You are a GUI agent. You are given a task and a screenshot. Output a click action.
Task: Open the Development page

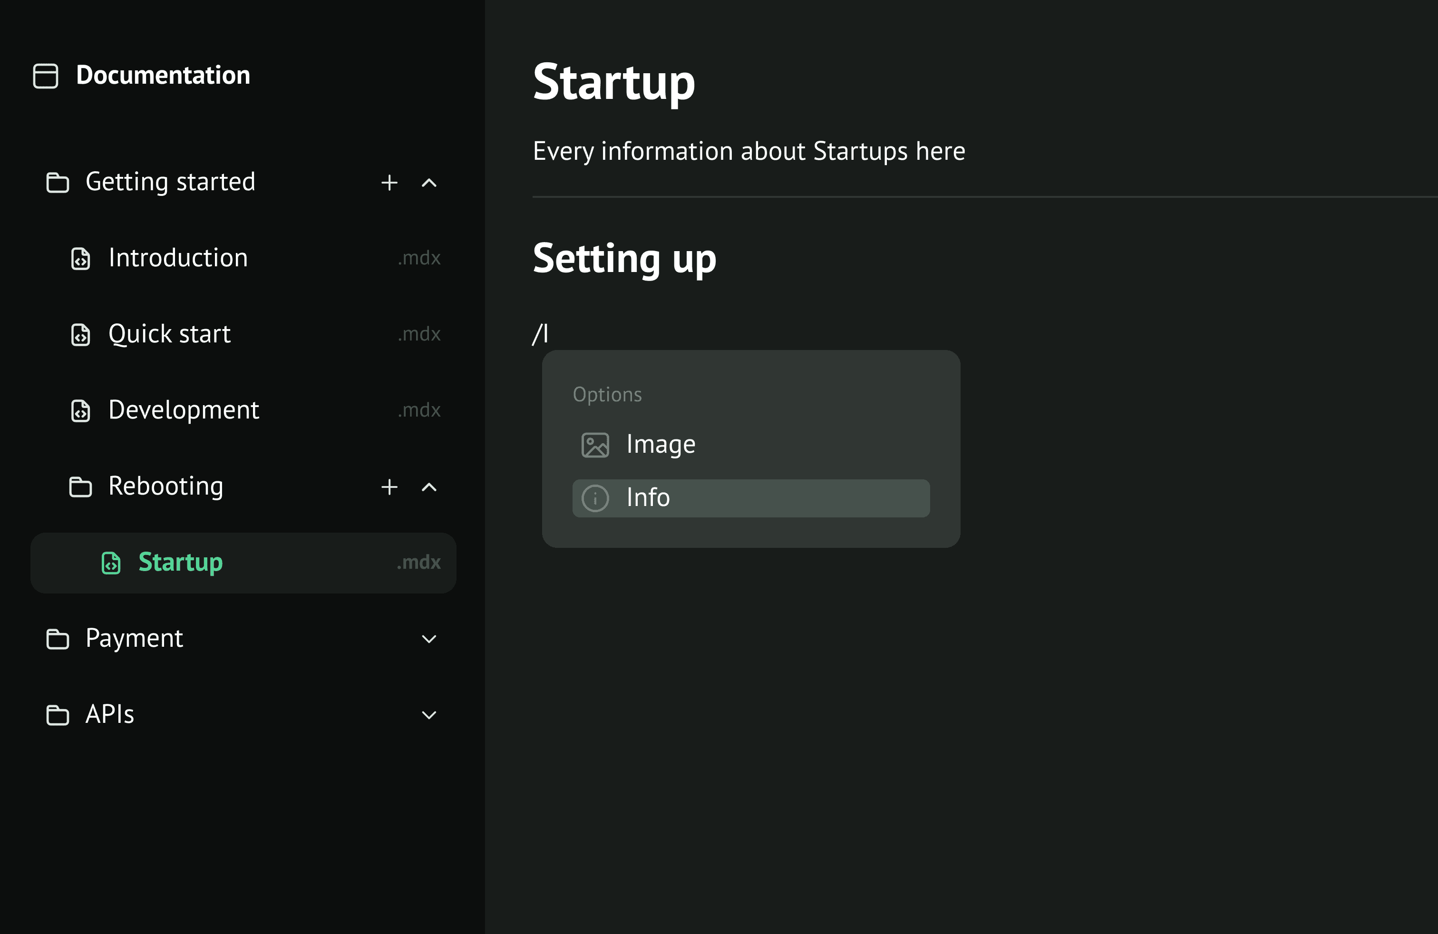[x=184, y=410]
